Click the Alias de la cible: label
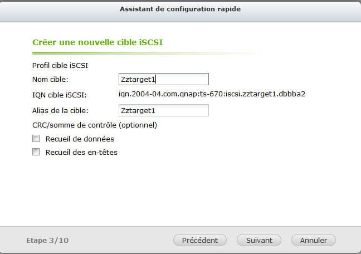Image resolution: width=361 pixels, height=254 pixels. [x=60, y=110]
